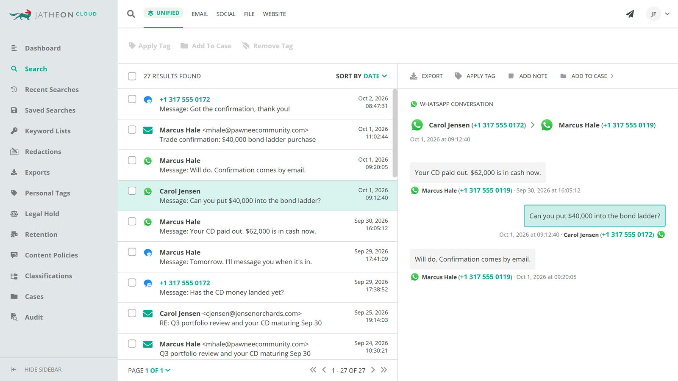Switch to the Website tab
Screen dimensions: 678x381
click(275, 14)
